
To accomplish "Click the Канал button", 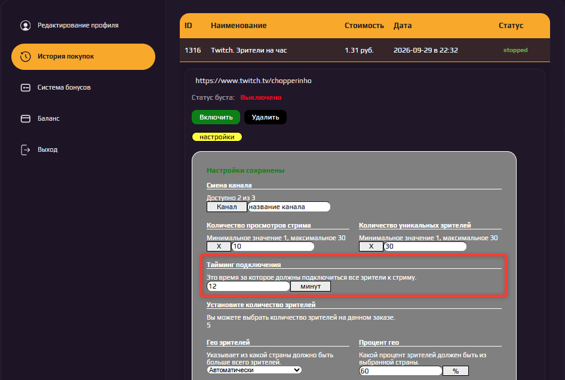I will pos(226,207).
